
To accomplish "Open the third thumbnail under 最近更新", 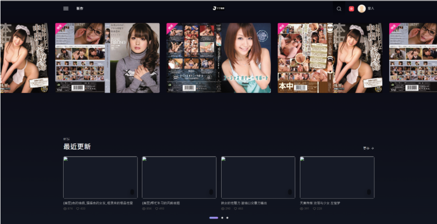I will point(258,177).
